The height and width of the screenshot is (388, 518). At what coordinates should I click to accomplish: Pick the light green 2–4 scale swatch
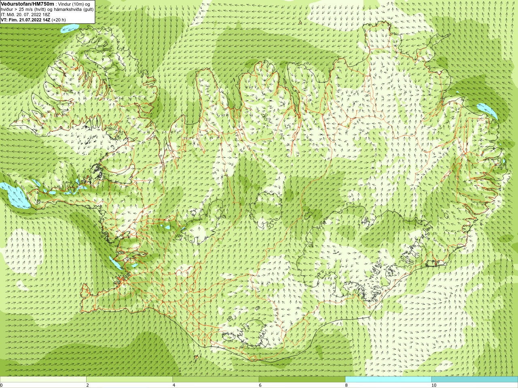coord(129,380)
